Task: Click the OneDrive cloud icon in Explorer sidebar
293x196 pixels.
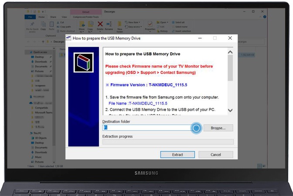Action: coord(31,103)
